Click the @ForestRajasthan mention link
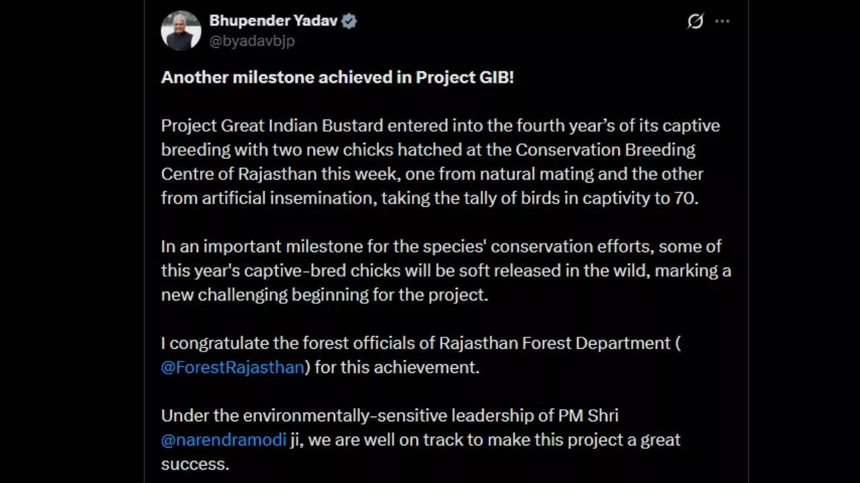This screenshot has height=483, width=860. tap(231, 367)
